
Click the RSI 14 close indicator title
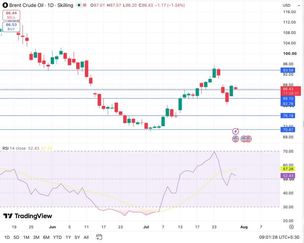pyautogui.click(x=14, y=148)
